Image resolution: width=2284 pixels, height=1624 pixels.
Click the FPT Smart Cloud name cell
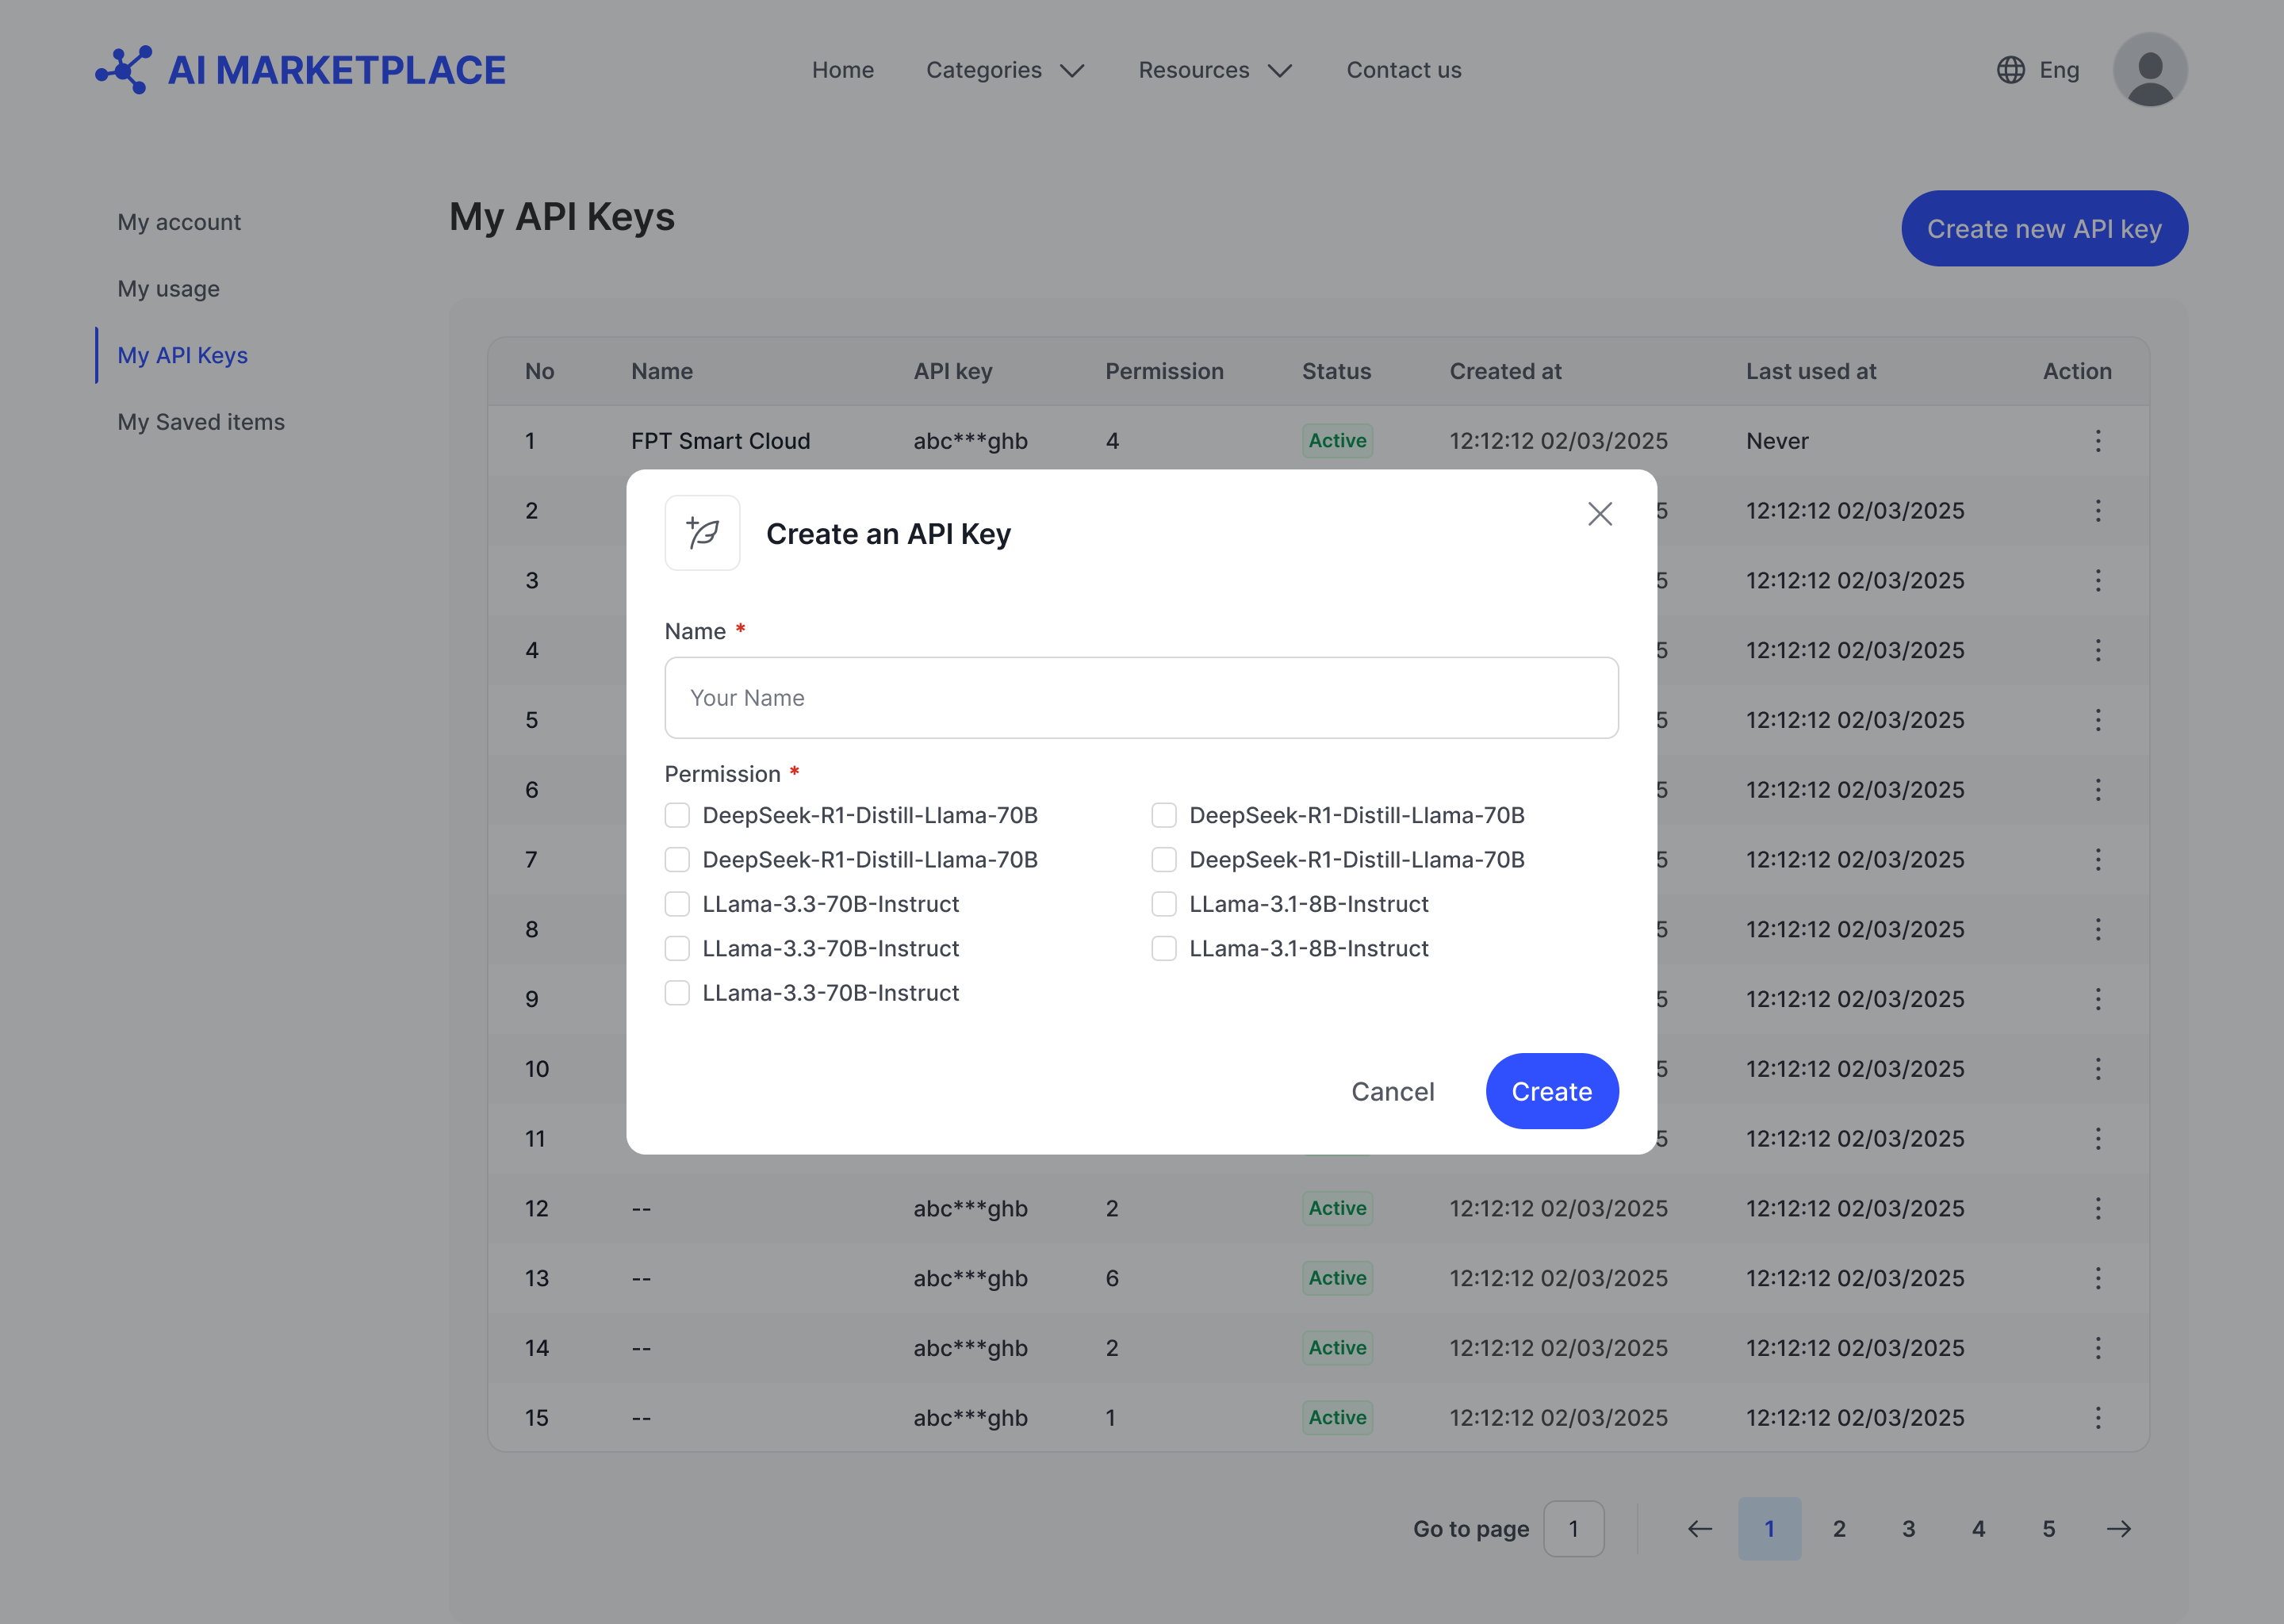coord(720,441)
